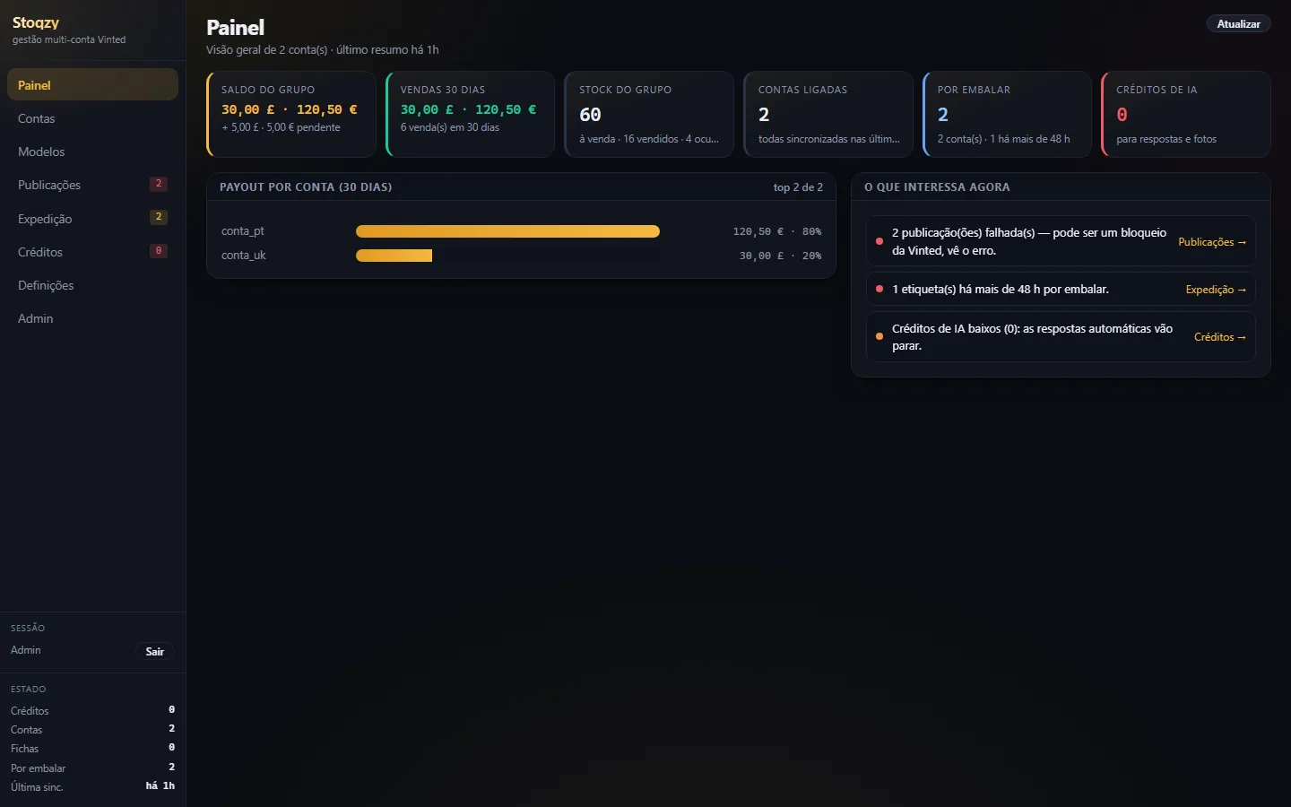Click the red dot of the '1 etiqueta(s)' alert
Viewport: 1291px width, 807px height.
coord(879,289)
